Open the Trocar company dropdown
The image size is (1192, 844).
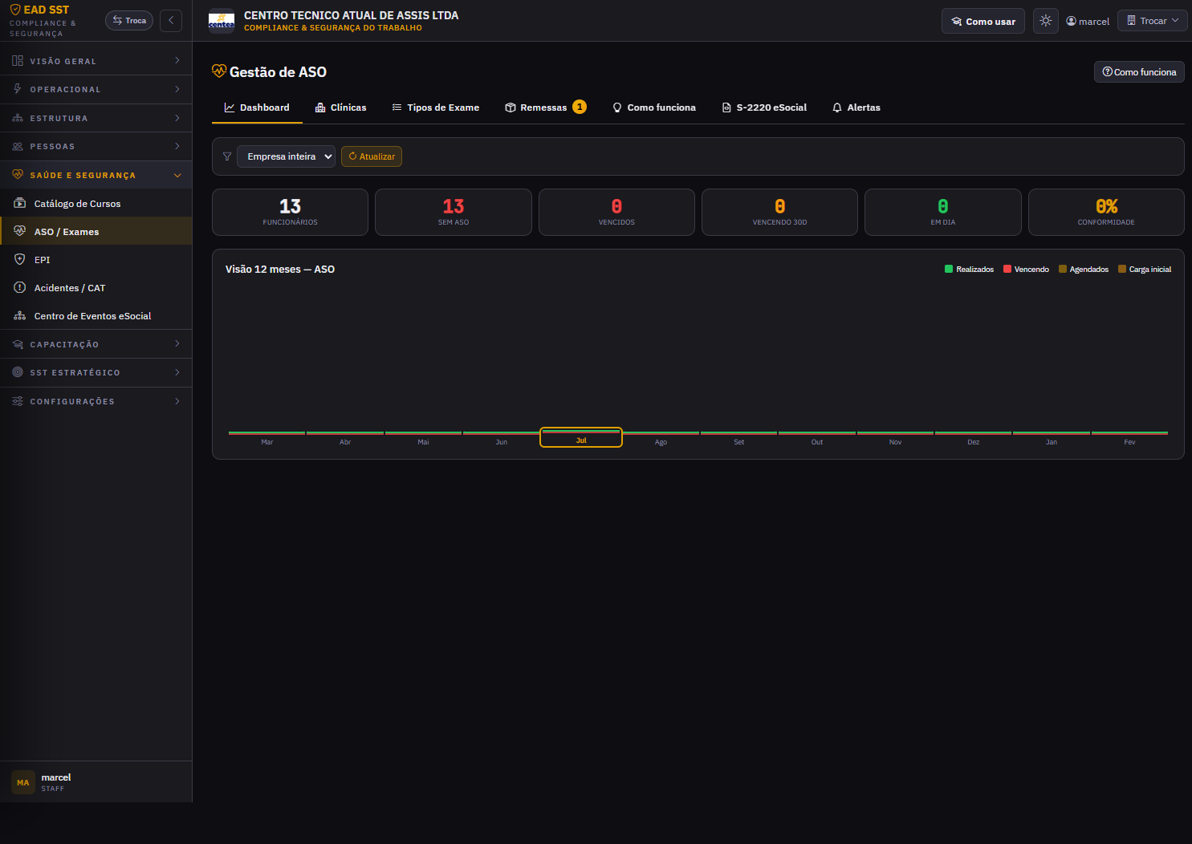1153,21
